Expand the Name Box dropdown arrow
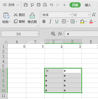Image resolution: width=98 pixels, height=99 pixels. 38,34
